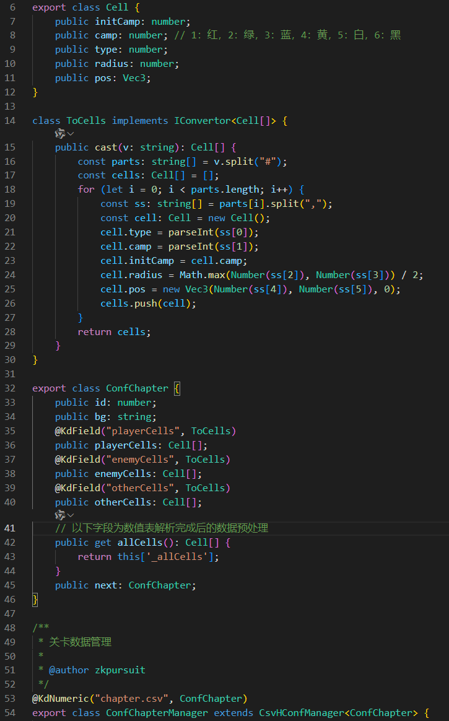
Task: Click the "#" string on line 16
Action: click(268, 162)
